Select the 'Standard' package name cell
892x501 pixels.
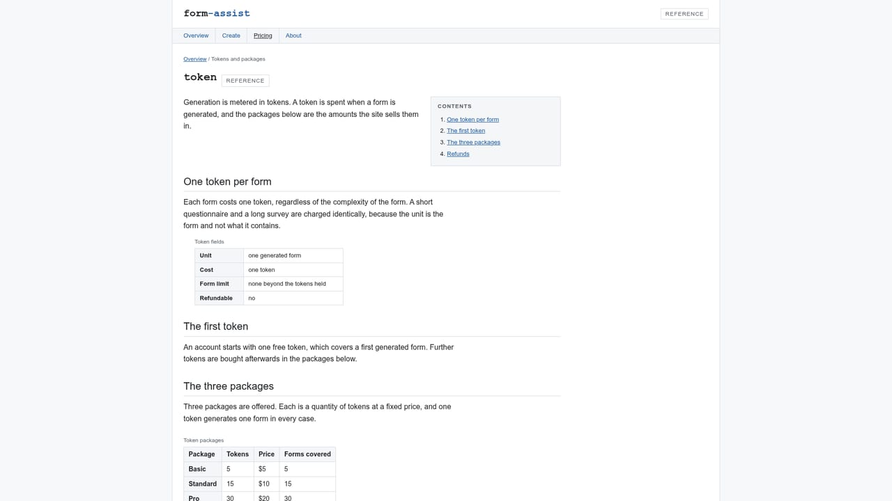pyautogui.click(x=203, y=484)
